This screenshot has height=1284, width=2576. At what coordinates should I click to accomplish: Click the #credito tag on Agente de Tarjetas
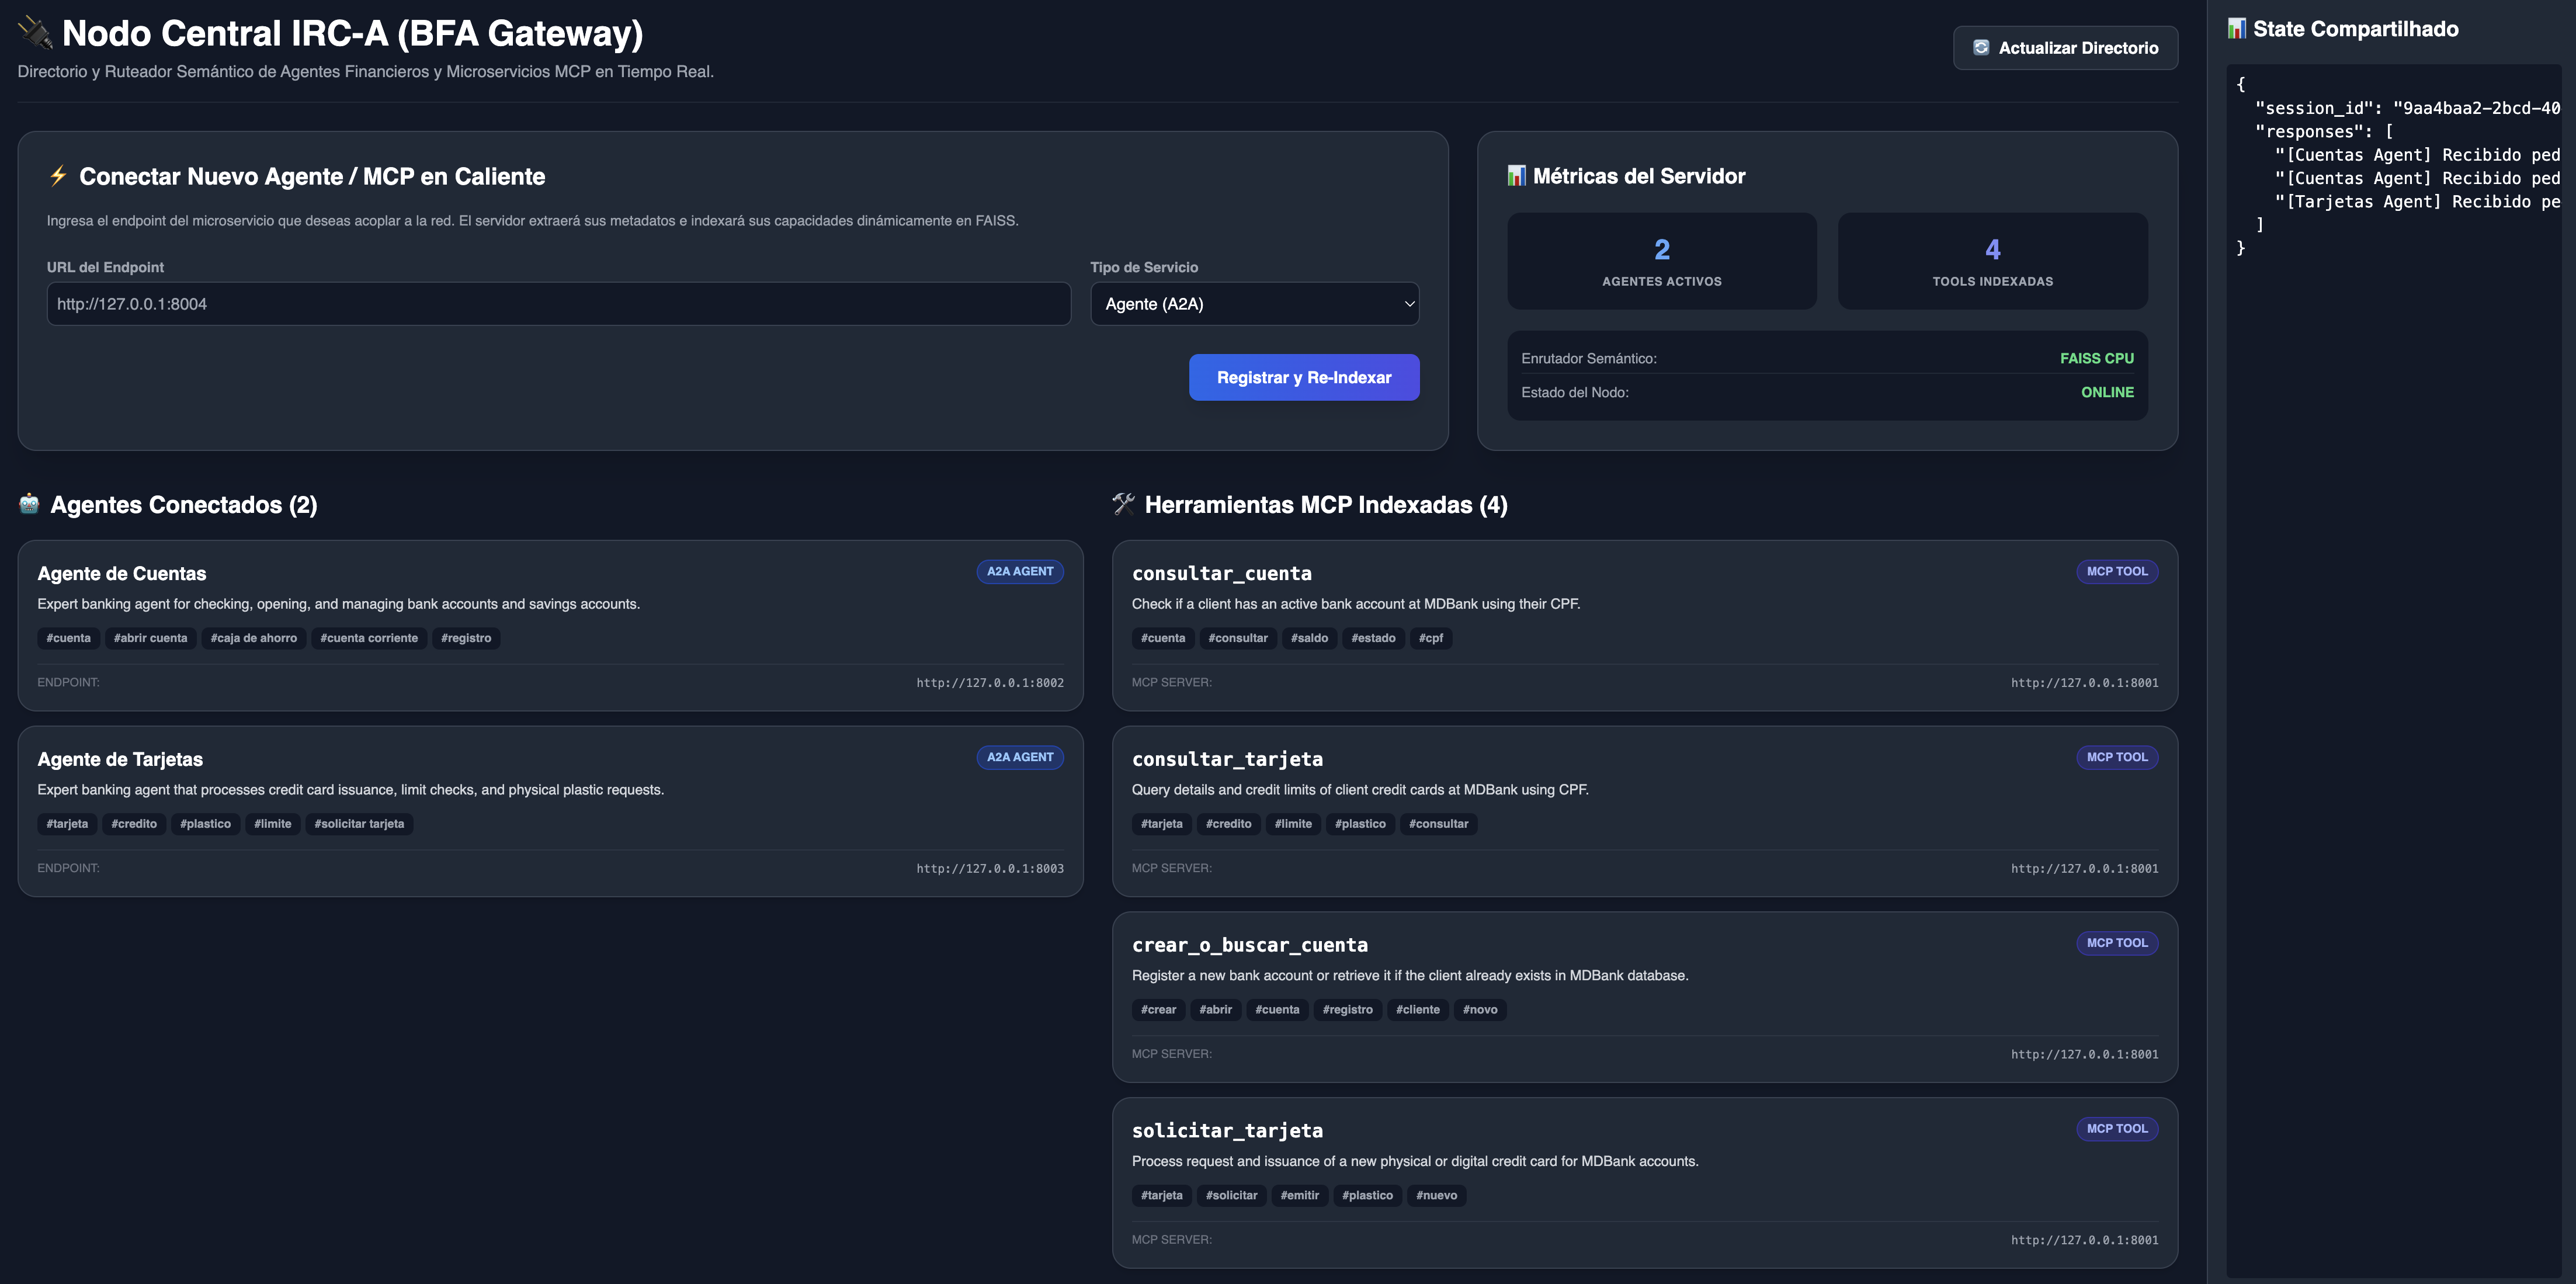(x=134, y=824)
